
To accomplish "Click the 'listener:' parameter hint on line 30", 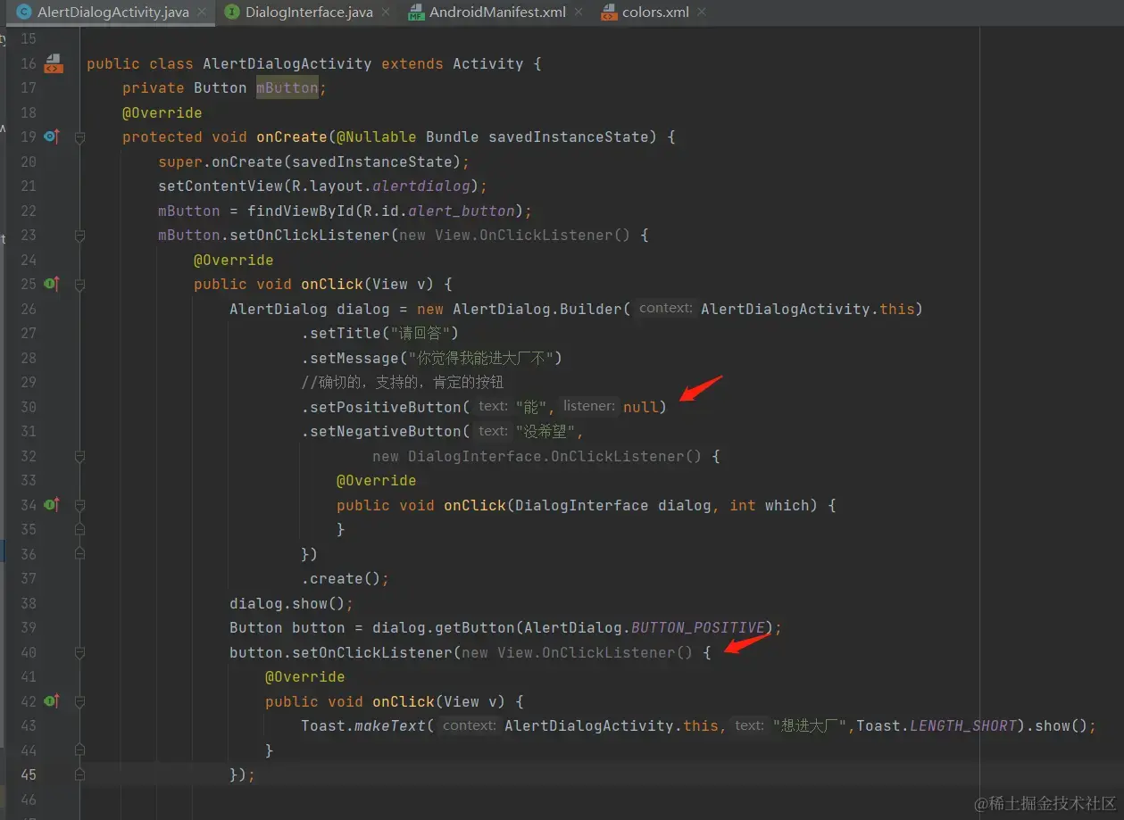I will pyautogui.click(x=588, y=406).
